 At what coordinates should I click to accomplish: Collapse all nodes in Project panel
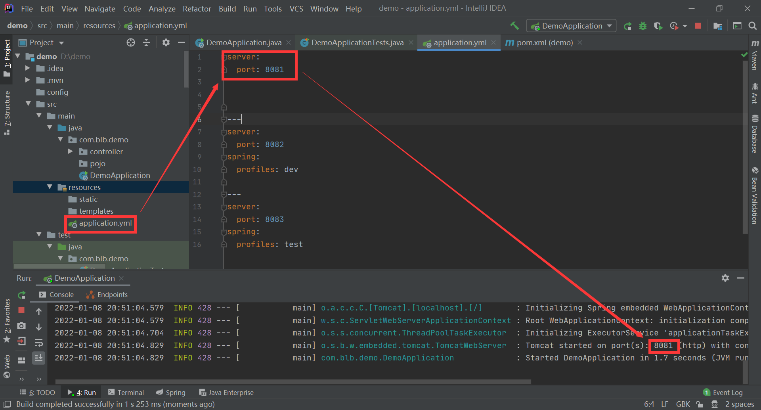point(146,42)
